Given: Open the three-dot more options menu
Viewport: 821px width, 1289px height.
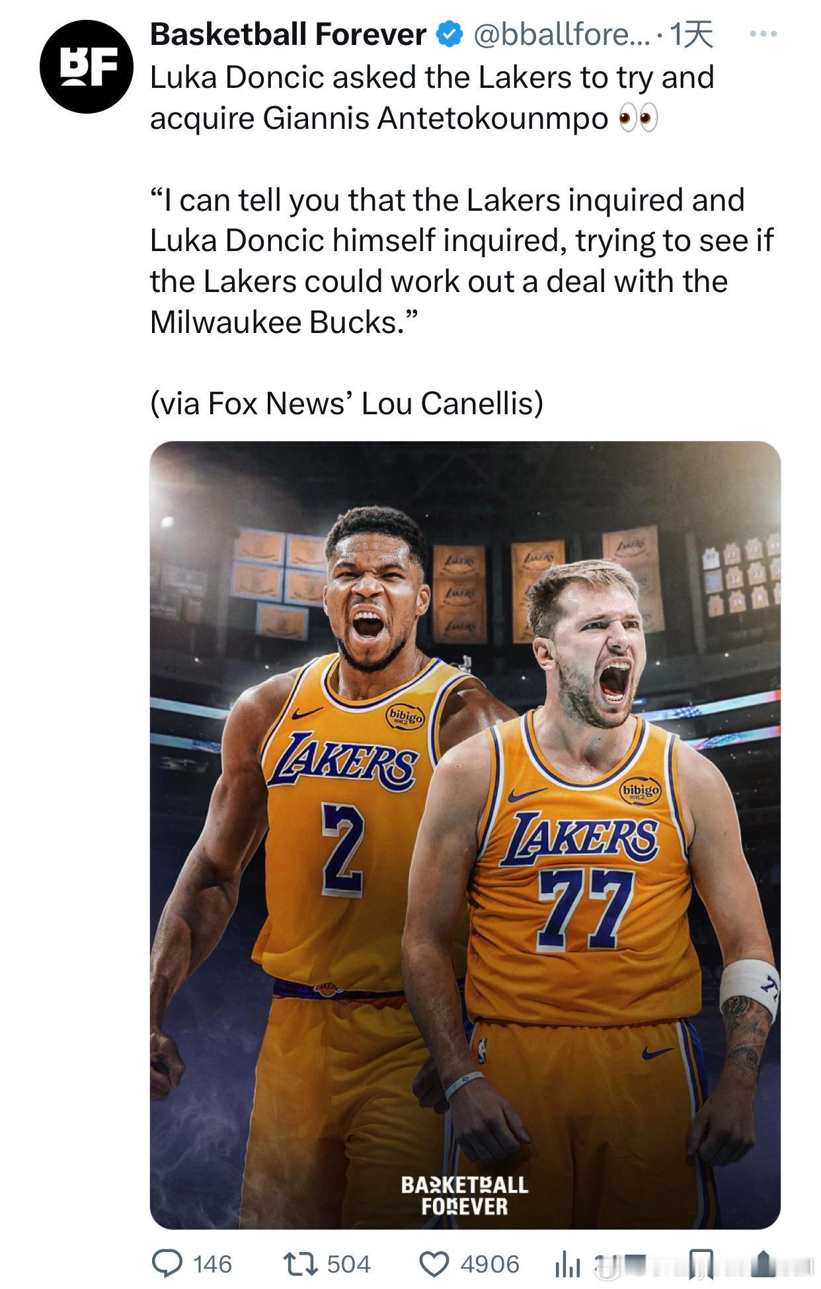Looking at the screenshot, I should pyautogui.click(x=763, y=34).
